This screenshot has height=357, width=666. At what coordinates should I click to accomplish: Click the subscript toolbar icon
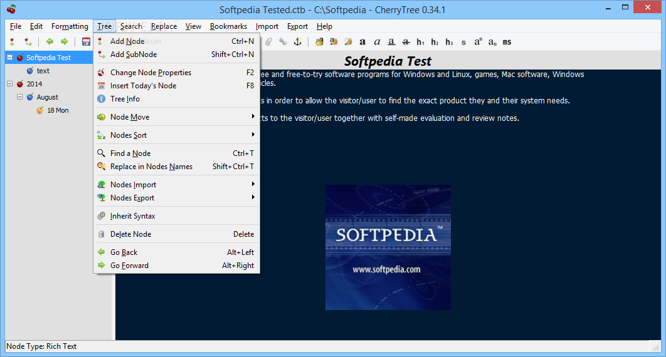tap(492, 42)
